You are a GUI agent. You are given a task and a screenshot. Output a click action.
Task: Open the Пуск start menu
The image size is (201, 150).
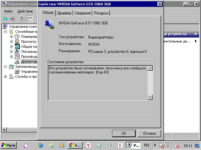point(8,145)
